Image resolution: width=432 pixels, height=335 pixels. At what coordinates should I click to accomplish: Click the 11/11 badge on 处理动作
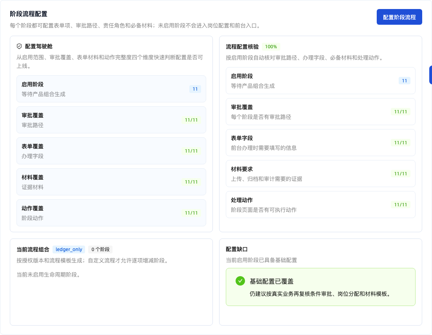pyautogui.click(x=401, y=205)
